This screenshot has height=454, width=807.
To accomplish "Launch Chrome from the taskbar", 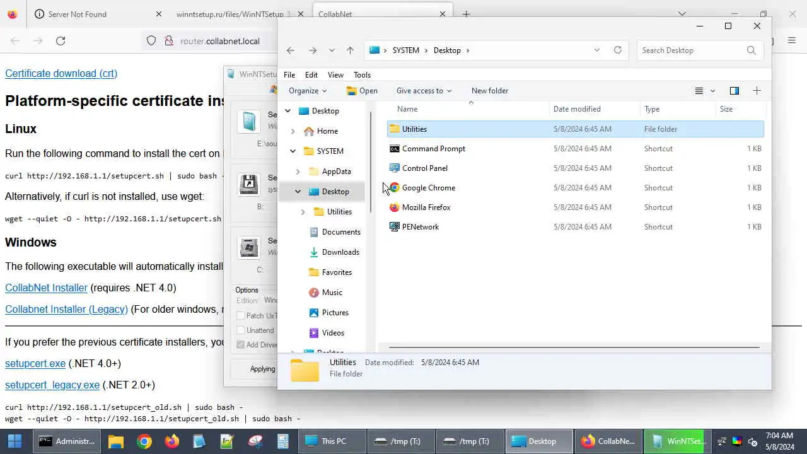I will pyautogui.click(x=144, y=441).
